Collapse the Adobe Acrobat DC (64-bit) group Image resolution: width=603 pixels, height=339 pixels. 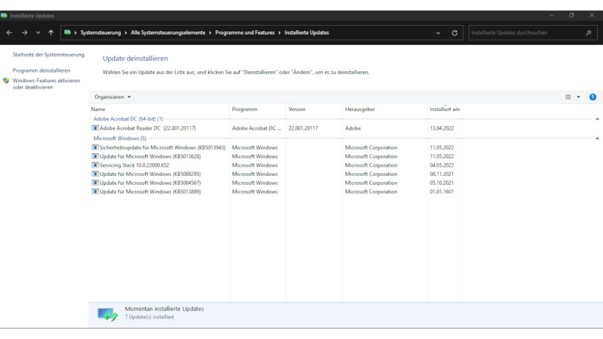tap(597, 119)
